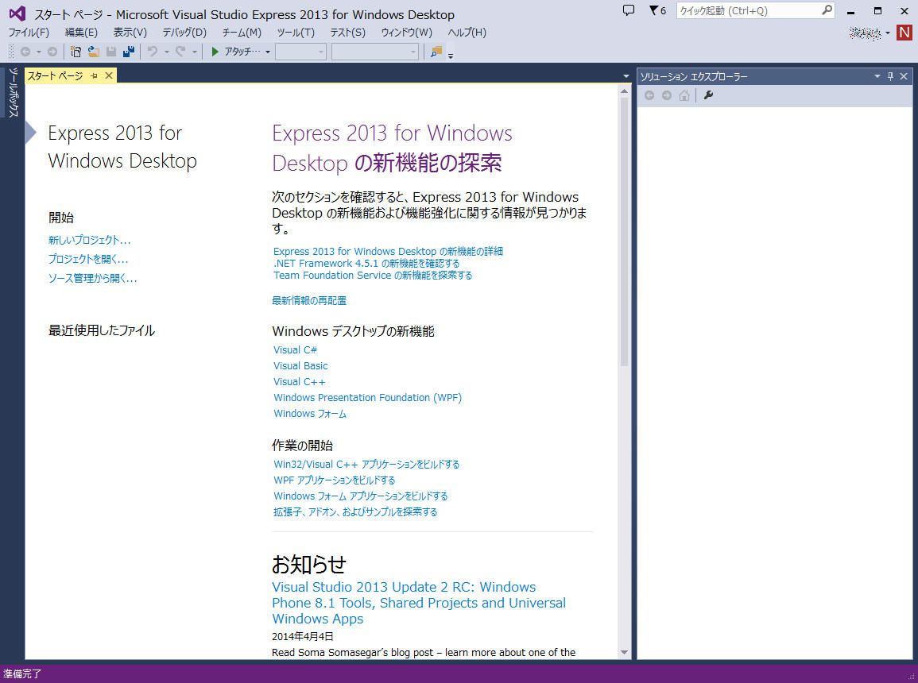Click the Find in Files toolbar icon
This screenshot has width=918, height=683.
pos(436,52)
